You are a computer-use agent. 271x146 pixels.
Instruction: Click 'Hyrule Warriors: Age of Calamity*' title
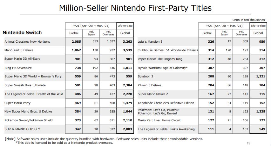(x=163, y=68)
